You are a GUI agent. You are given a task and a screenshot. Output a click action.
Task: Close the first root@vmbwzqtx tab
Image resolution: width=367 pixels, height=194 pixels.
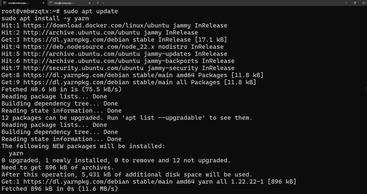pos(43,3)
